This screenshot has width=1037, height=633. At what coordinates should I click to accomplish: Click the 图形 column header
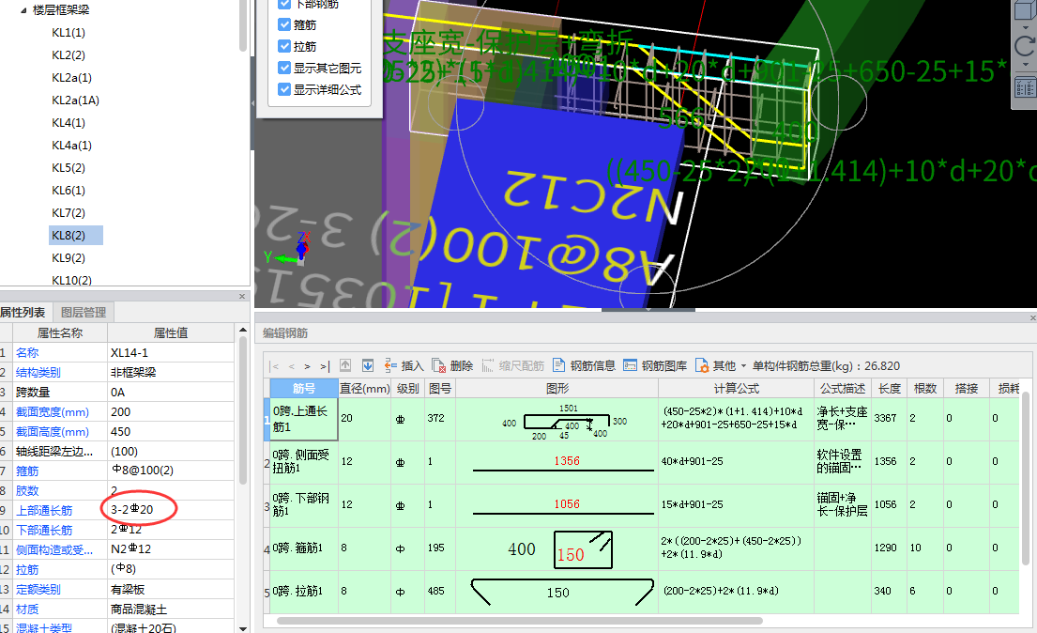557,388
